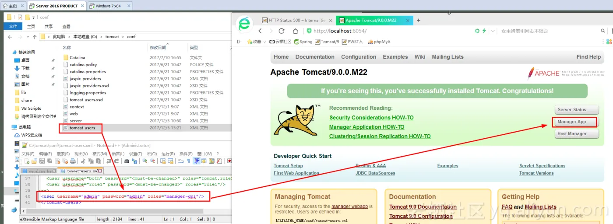The image size is (613, 224).
Task: Open the Tomcat Setup link
Action: click(x=288, y=166)
